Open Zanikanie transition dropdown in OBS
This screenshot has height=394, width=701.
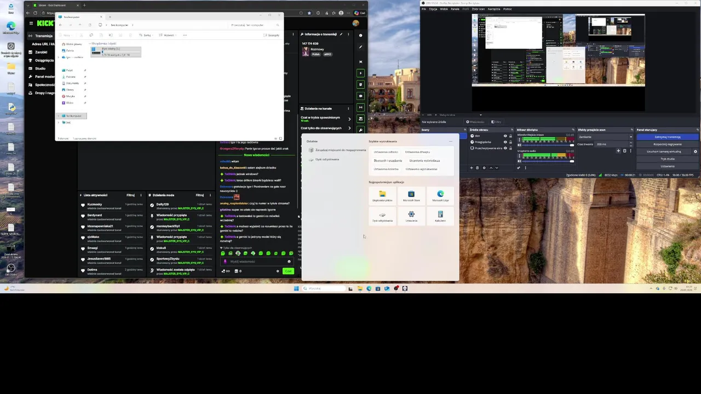click(606, 137)
